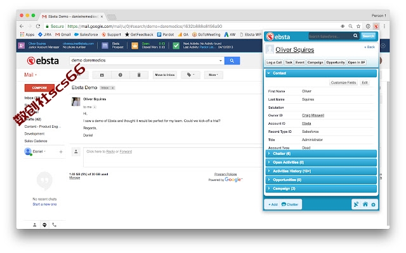This screenshot has width=406, height=253.
Task: Open the JIRA bookmark
Action: (44, 34)
